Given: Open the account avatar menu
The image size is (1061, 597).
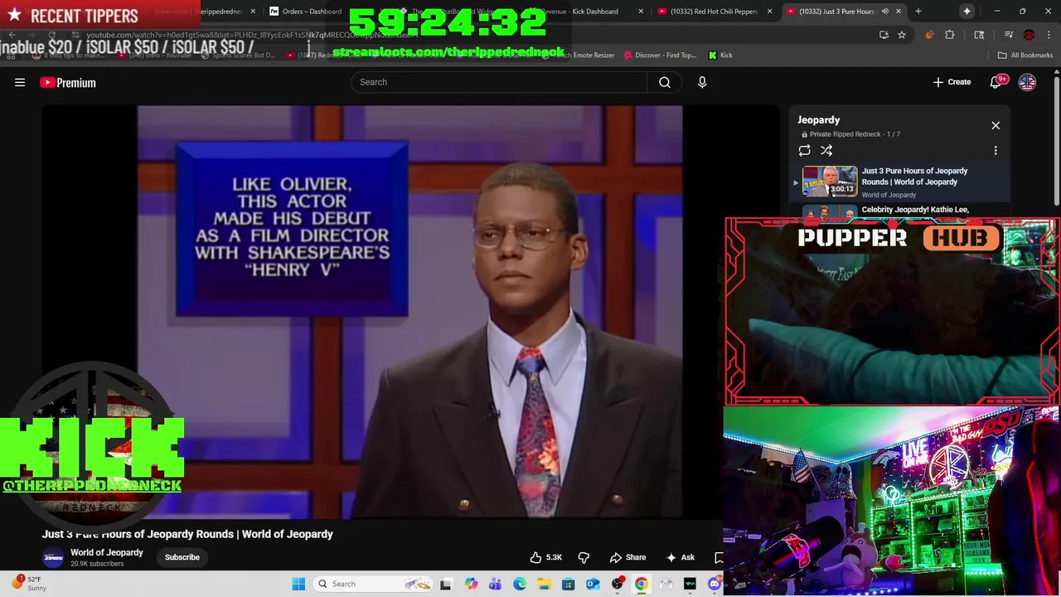Looking at the screenshot, I should pos(1027,82).
